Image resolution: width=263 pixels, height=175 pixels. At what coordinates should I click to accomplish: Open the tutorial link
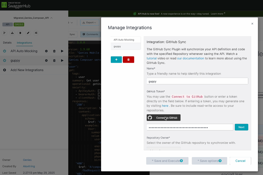coord(151,58)
